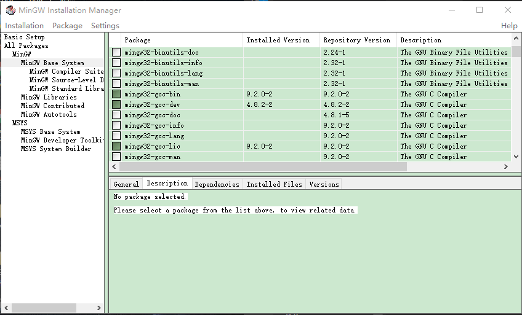This screenshot has width=522, height=315.
Task: Open the Help menu
Action: pos(509,26)
